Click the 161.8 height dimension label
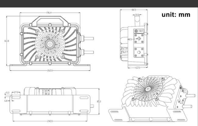The width and height of the screenshot is (198, 126). [7, 41]
